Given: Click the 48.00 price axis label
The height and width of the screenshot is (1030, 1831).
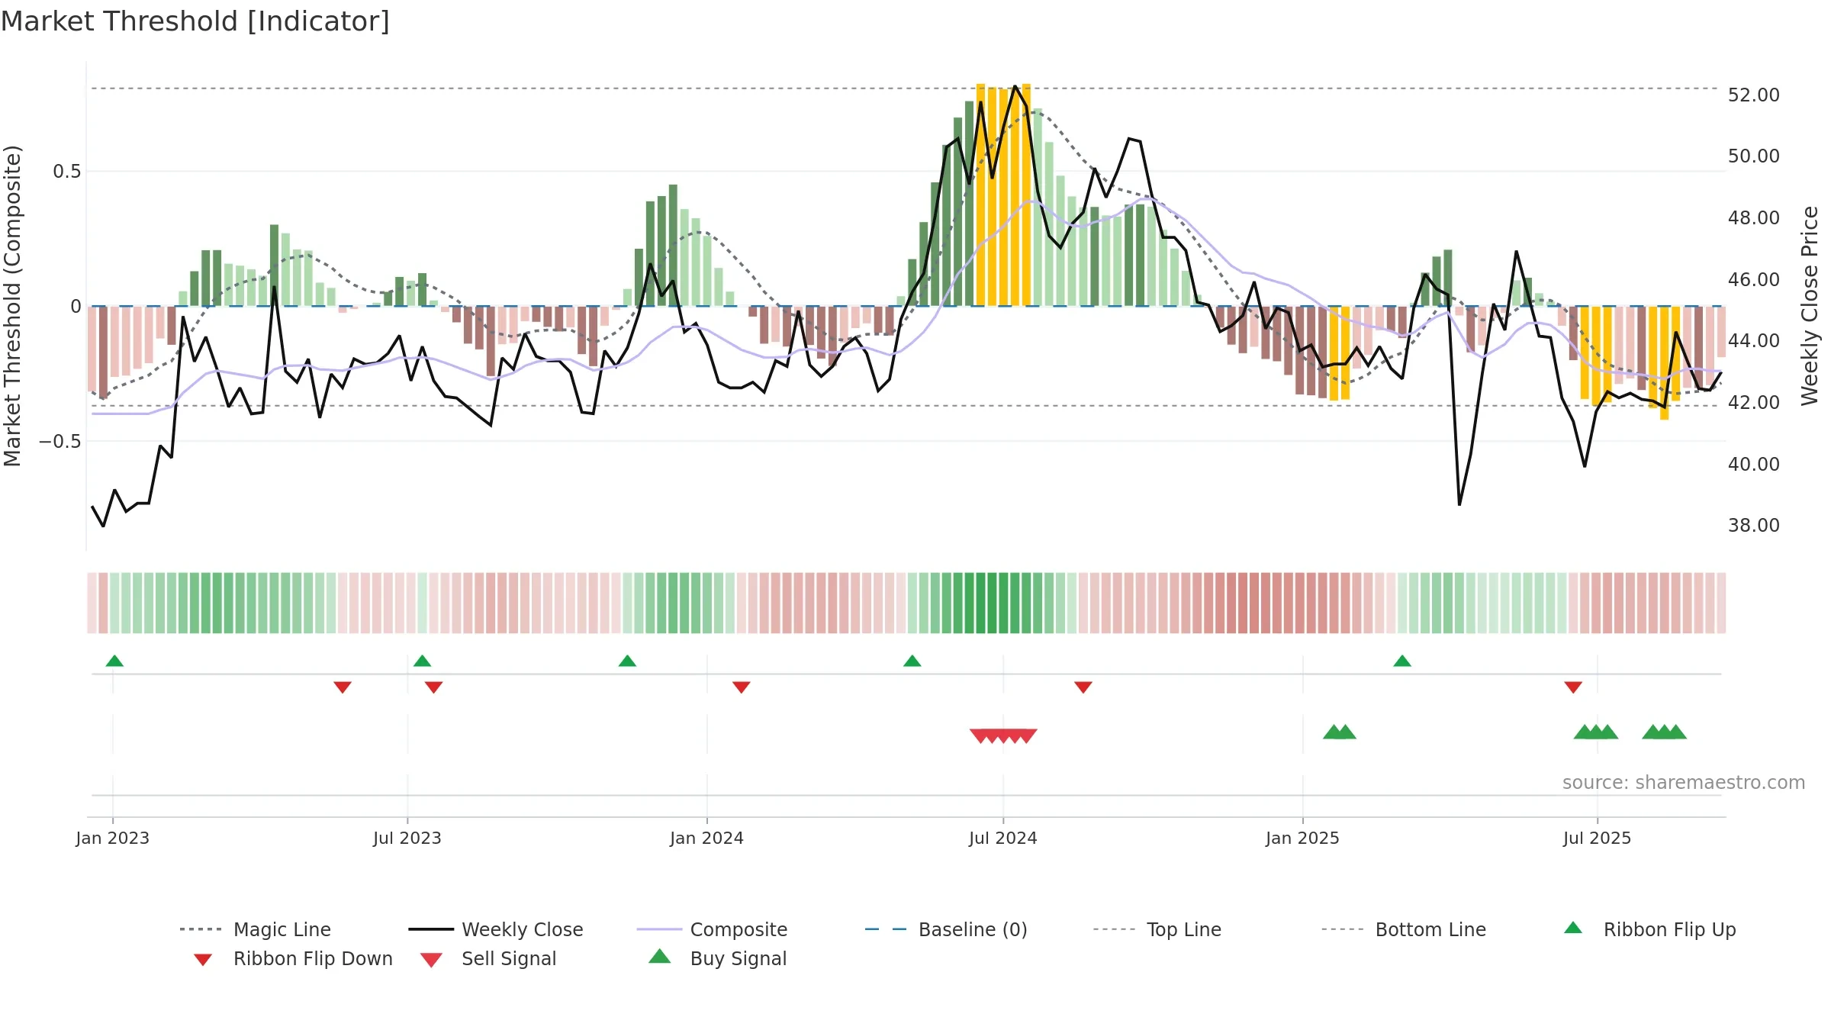Looking at the screenshot, I should [x=1753, y=217].
